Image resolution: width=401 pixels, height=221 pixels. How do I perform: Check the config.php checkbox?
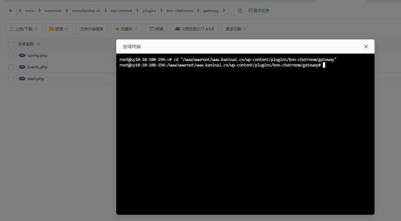[11, 56]
